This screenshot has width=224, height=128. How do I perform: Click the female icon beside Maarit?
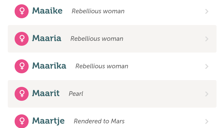(22, 94)
